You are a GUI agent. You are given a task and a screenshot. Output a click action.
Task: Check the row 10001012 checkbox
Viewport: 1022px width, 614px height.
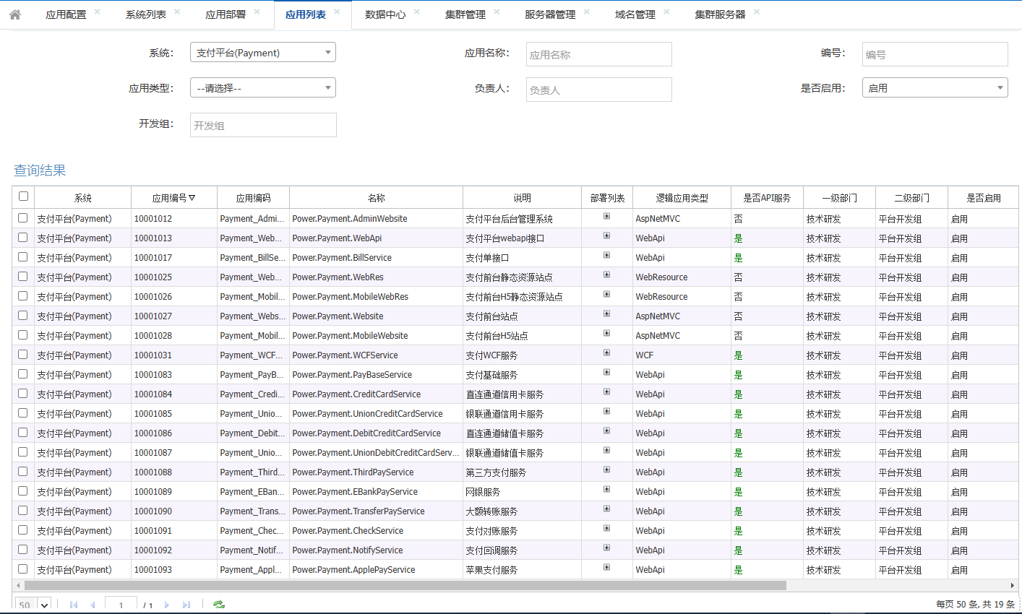click(x=23, y=217)
